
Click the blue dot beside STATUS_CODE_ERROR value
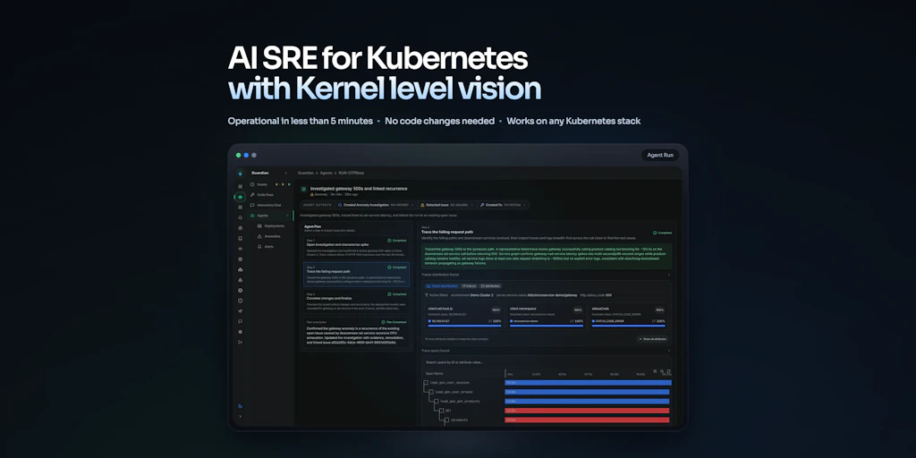(x=594, y=321)
